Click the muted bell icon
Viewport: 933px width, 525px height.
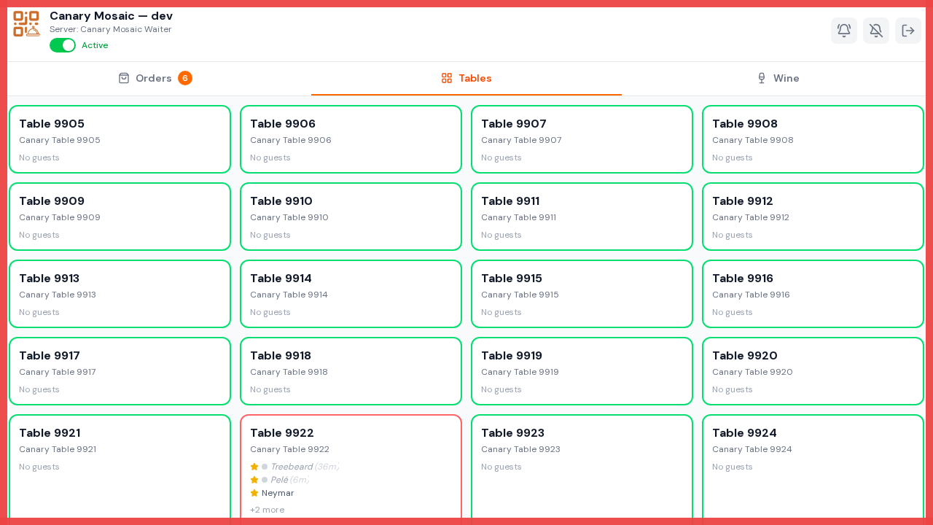876,31
